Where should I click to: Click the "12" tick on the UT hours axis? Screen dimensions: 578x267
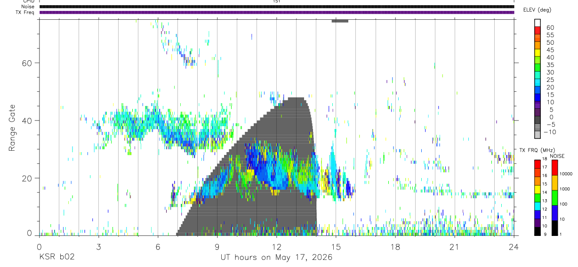[277, 247]
